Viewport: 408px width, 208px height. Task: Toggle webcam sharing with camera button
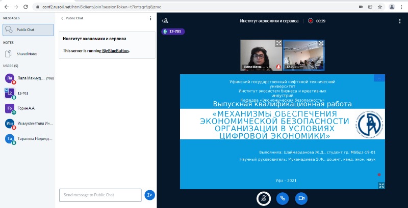click(x=301, y=198)
